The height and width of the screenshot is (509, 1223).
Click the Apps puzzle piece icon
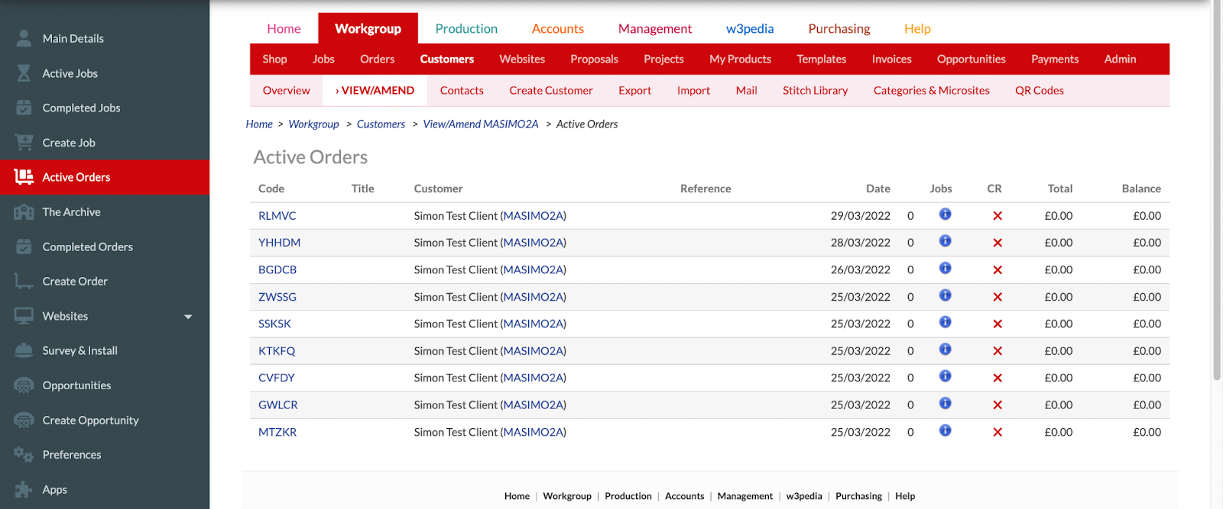tap(24, 489)
